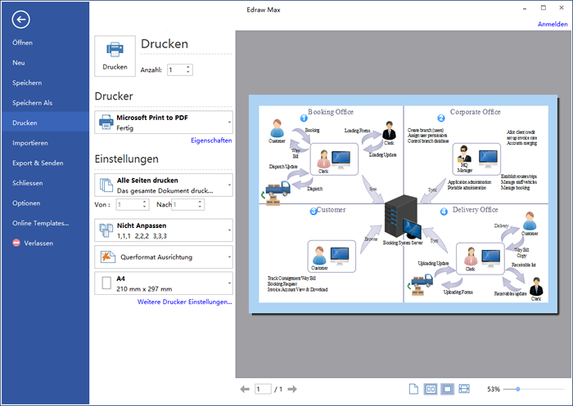Go to previous page arrow
573x406 pixels.
coord(244,390)
